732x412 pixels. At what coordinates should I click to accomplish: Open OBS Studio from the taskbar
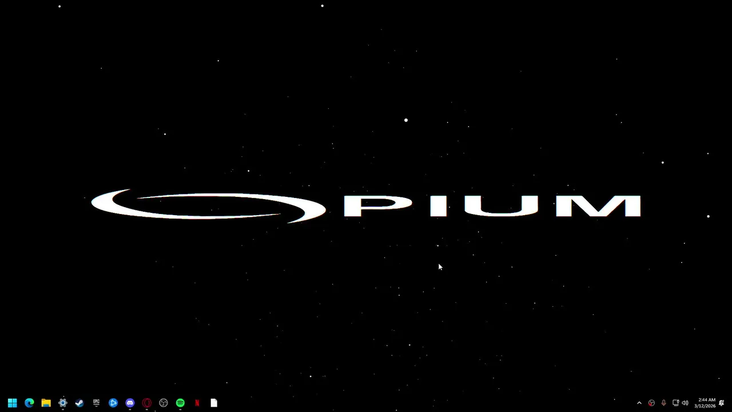(x=164, y=403)
